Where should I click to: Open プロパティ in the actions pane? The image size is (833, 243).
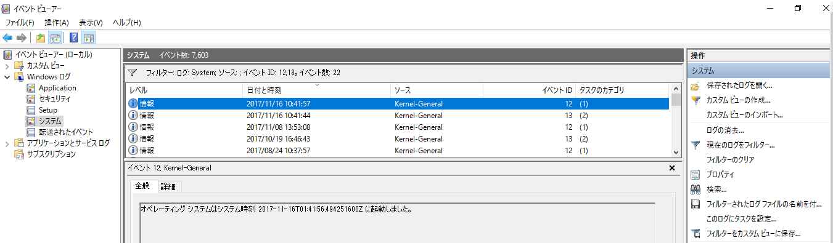720,175
